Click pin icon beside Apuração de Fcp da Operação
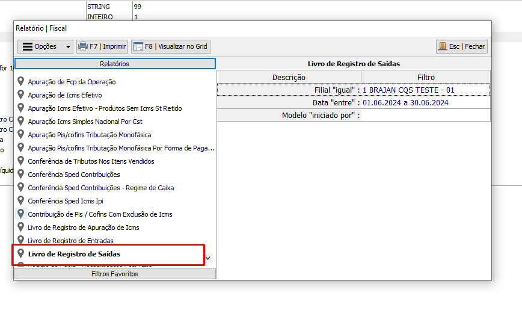 pos(21,82)
